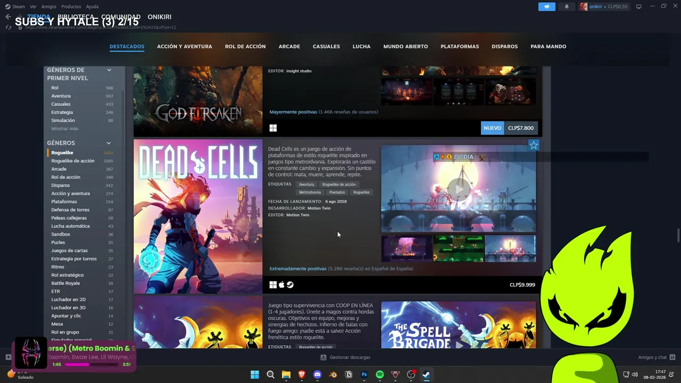
Task: Open The Spell Brigade banner image
Action: (459, 325)
